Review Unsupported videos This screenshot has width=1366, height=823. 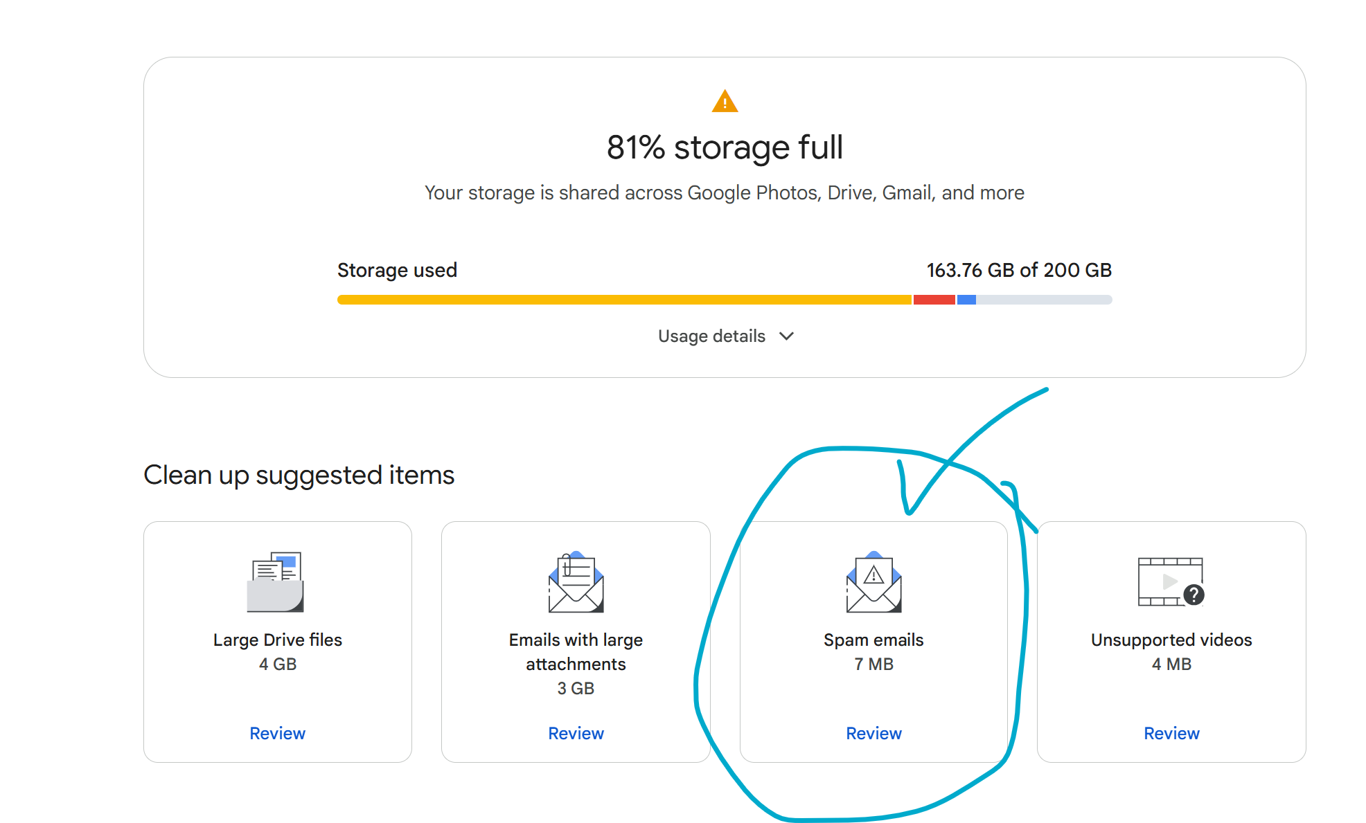point(1171,733)
